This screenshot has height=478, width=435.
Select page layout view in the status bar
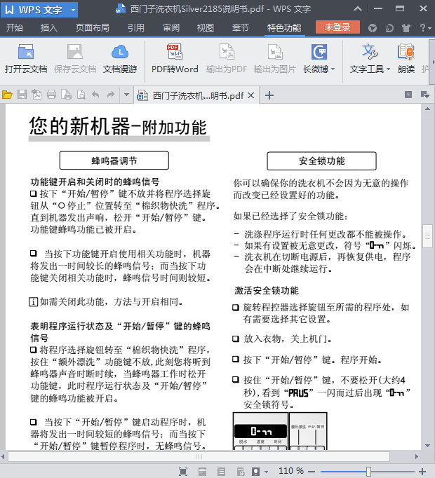pyautogui.click(x=202, y=472)
